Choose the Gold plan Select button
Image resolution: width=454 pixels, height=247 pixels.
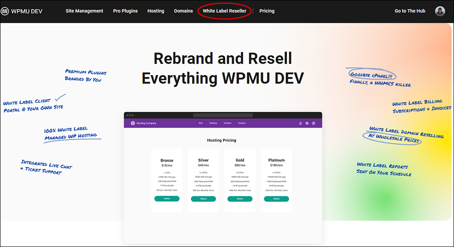pyautogui.click(x=240, y=199)
